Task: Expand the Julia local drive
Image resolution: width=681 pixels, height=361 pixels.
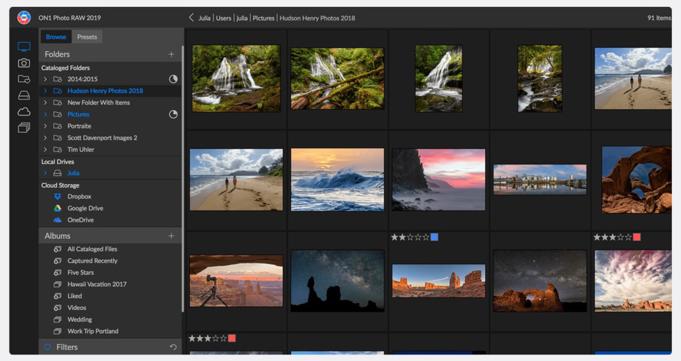Action: tap(45, 173)
